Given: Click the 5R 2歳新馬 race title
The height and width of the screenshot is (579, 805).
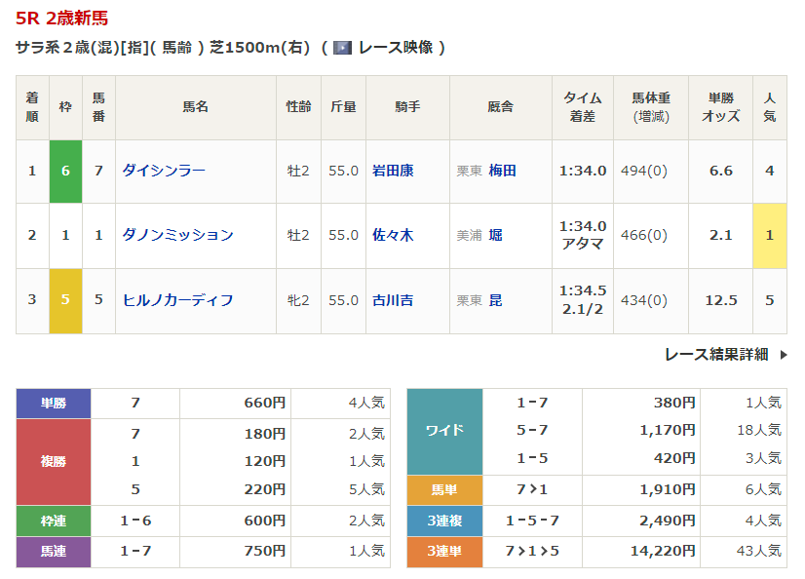Looking at the screenshot, I should [62, 18].
